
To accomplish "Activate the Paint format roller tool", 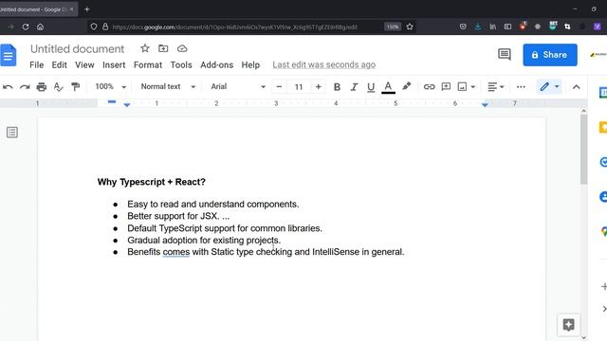I will [x=76, y=87].
